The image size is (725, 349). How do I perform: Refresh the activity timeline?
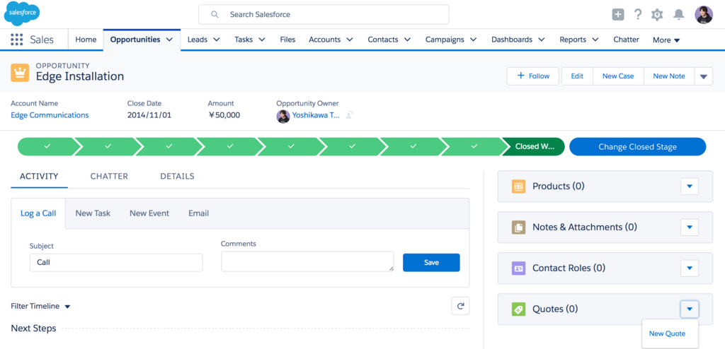pos(460,306)
